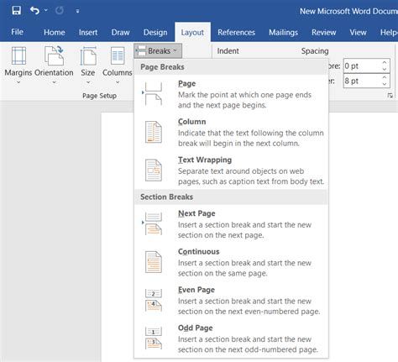This screenshot has height=362, width=398.
Task: Click the 'next odd-numbered page' description text
Action: pyautogui.click(x=248, y=349)
